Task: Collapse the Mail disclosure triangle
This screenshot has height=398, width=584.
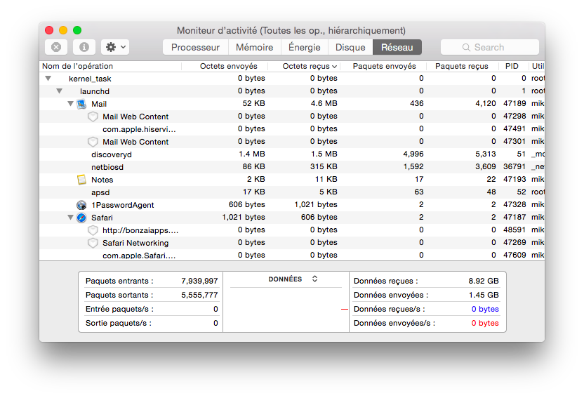Action: (70, 104)
